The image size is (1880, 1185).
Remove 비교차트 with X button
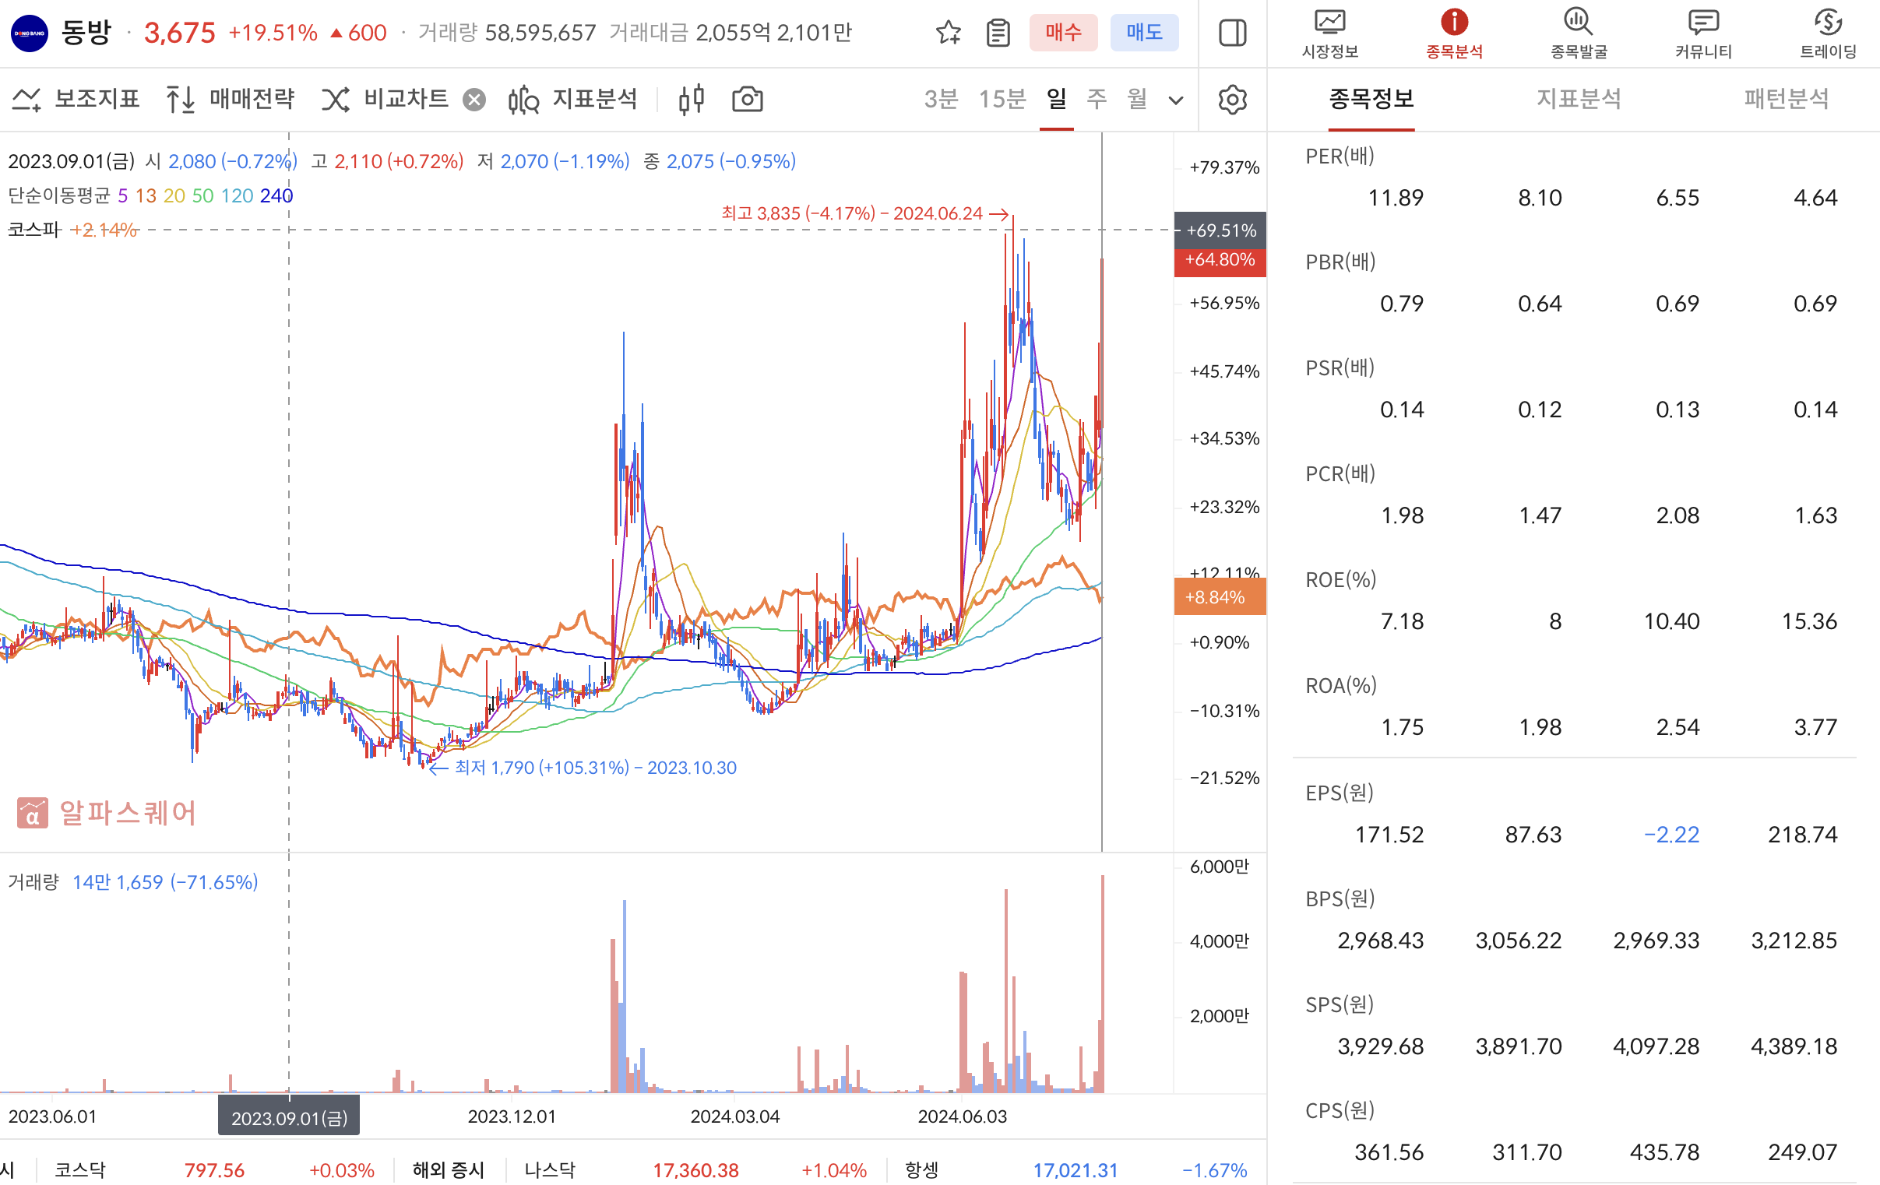[x=474, y=100]
